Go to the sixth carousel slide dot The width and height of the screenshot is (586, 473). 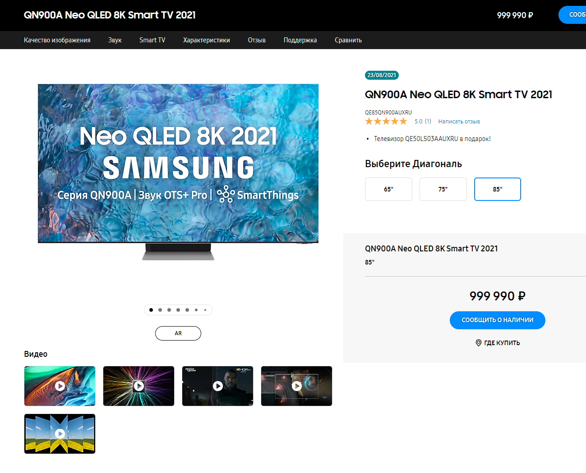196,310
